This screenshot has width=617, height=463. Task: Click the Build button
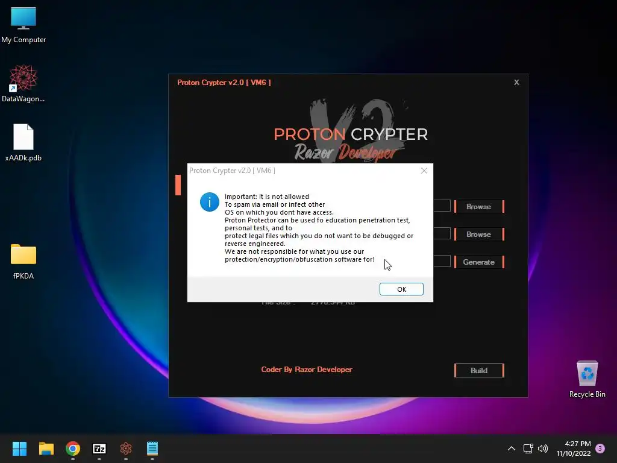pos(479,371)
